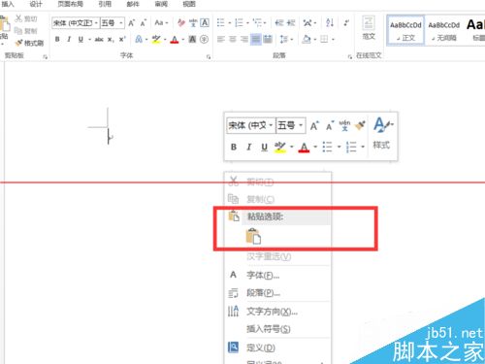Open mini toolbar font name box

[251, 125]
